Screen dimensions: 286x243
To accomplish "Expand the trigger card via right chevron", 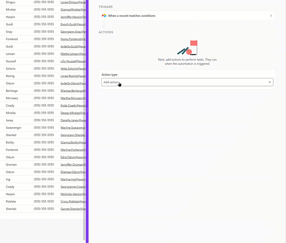I will [x=270, y=16].
